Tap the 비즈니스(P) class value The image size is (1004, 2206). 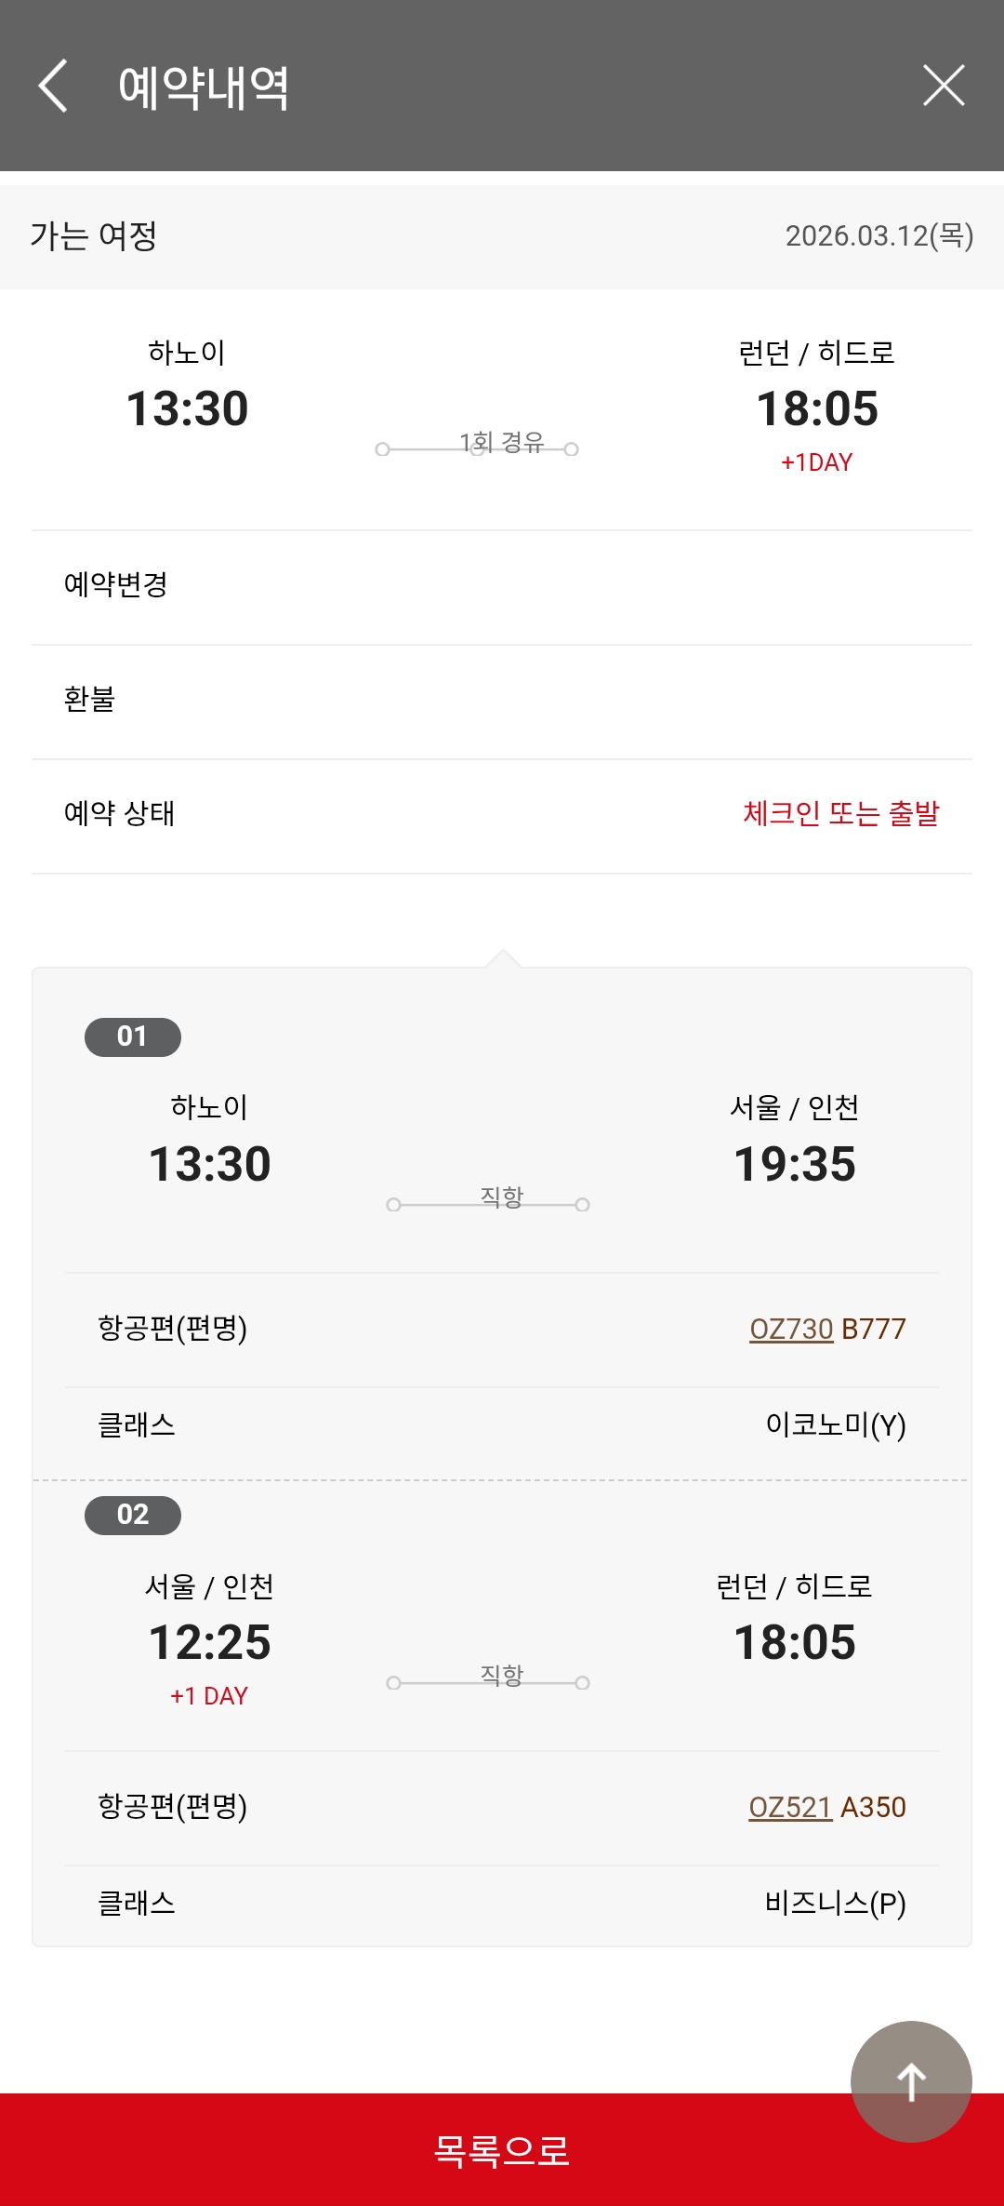[x=835, y=1904]
